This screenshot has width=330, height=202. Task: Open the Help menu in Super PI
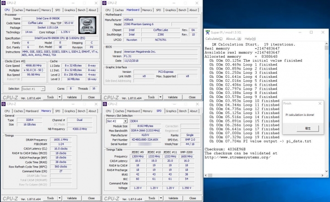pyautogui.click(x=250, y=39)
